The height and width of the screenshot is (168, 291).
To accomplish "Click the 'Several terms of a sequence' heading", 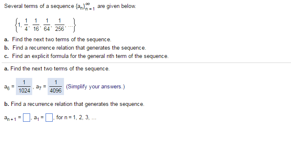I will (70, 7).
